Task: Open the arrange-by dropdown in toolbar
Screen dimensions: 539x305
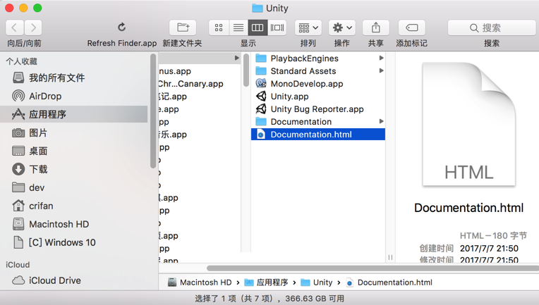Action: [308, 27]
